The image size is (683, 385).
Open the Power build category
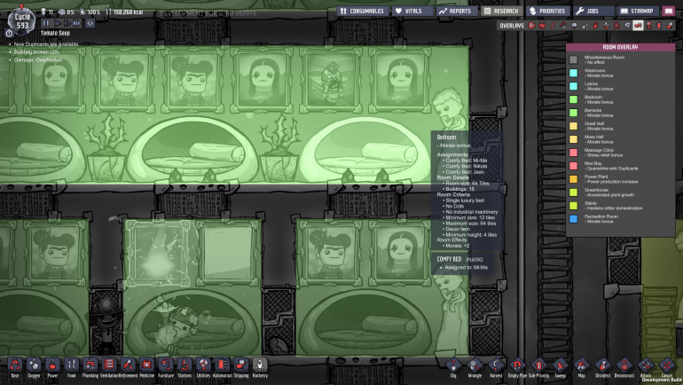(52, 365)
